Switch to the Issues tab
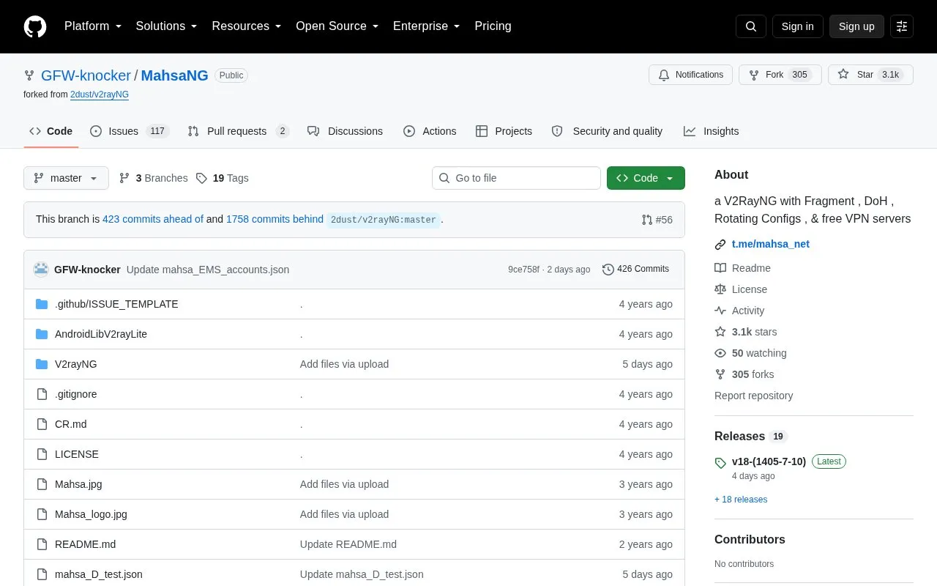The width and height of the screenshot is (937, 586). pyautogui.click(x=130, y=131)
